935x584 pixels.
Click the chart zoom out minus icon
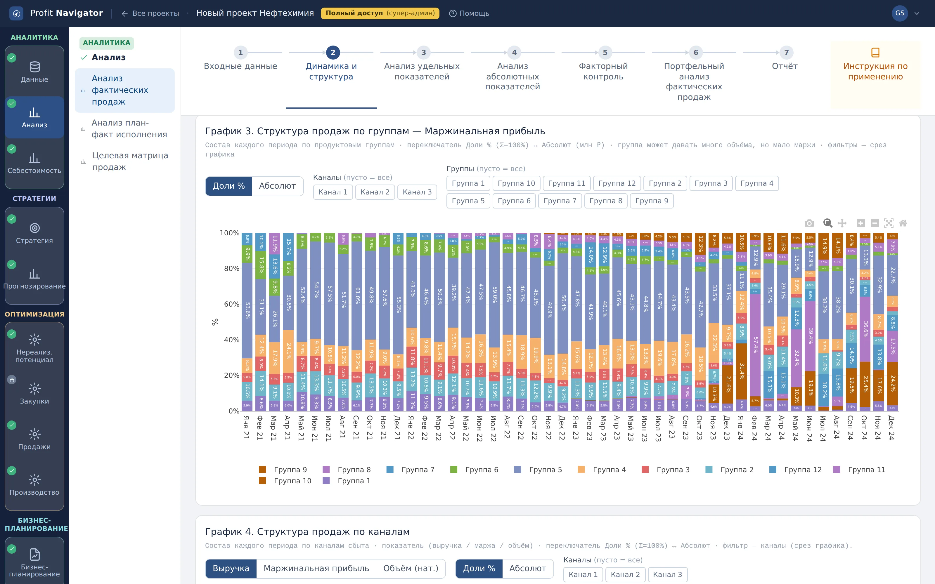[875, 223]
